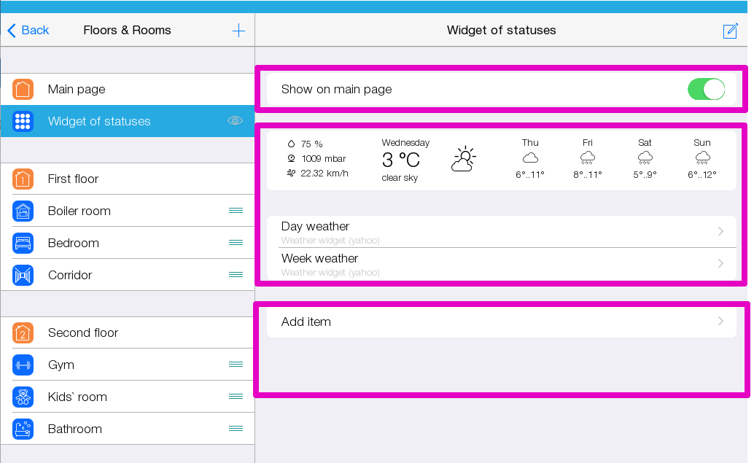Grab the reorder handle for Boiler room
The width and height of the screenshot is (754, 463).
[236, 211]
